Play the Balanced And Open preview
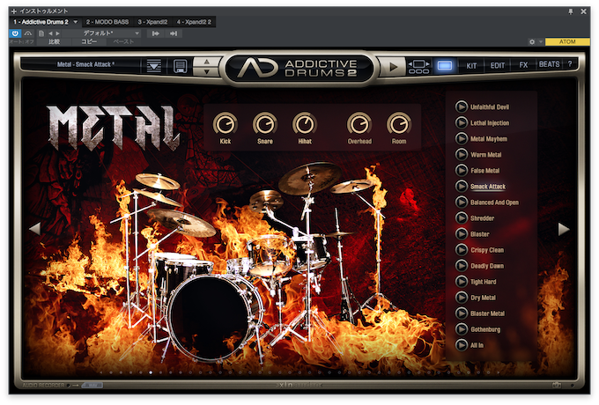This screenshot has height=405, width=599. [x=462, y=202]
